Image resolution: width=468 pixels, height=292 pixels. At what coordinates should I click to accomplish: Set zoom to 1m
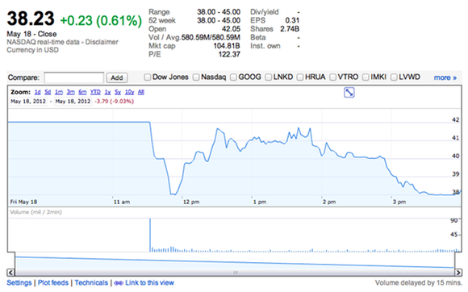59,92
